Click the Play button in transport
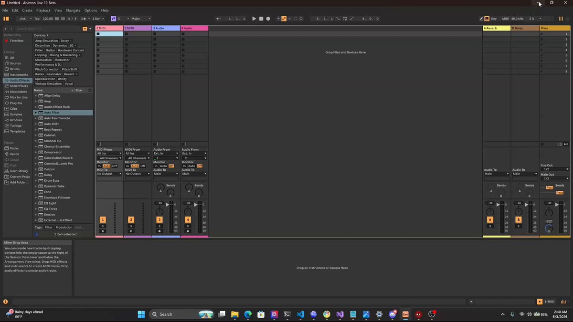Image resolution: width=573 pixels, height=322 pixels. click(254, 19)
